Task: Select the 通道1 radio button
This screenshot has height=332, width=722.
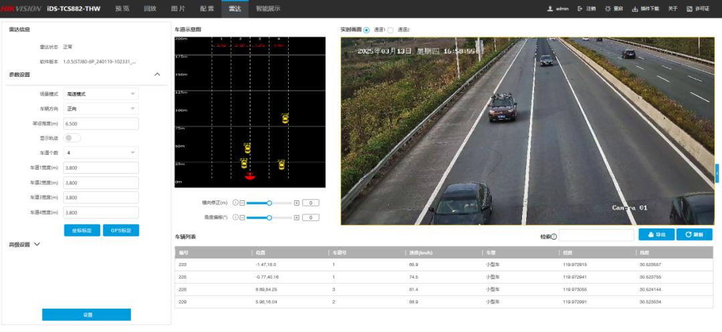Action: (366, 30)
